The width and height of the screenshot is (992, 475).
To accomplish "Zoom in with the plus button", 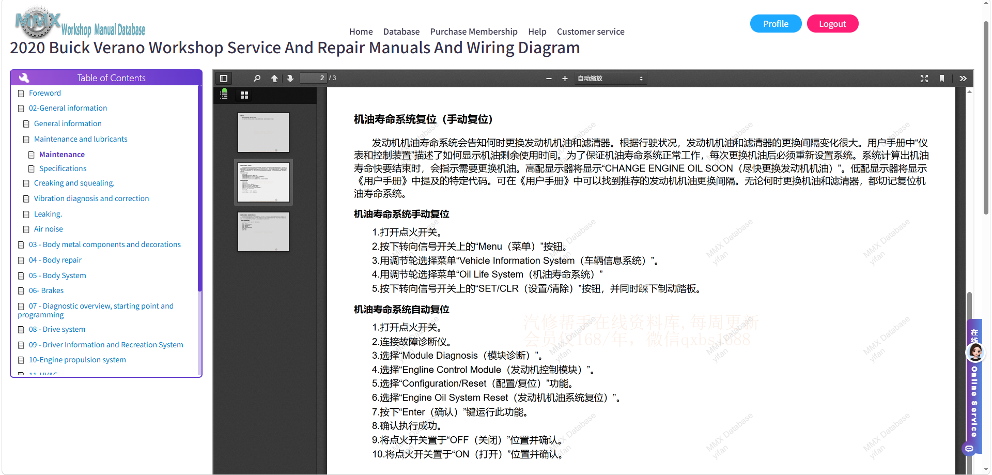I will (x=565, y=79).
